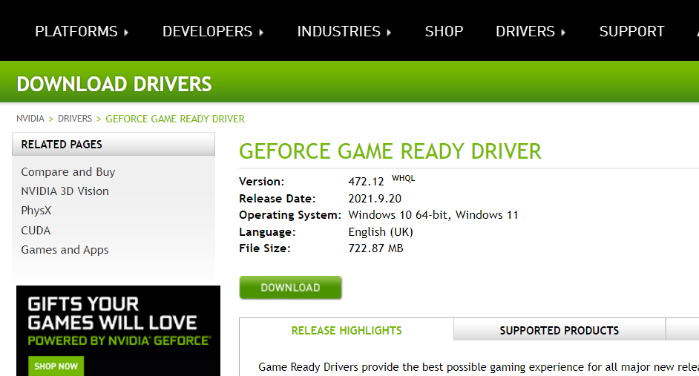
Task: Select the Release Highlights tab
Action: 347,330
